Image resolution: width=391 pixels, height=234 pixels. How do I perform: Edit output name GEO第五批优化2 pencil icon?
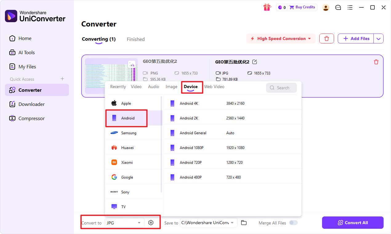click(x=255, y=62)
